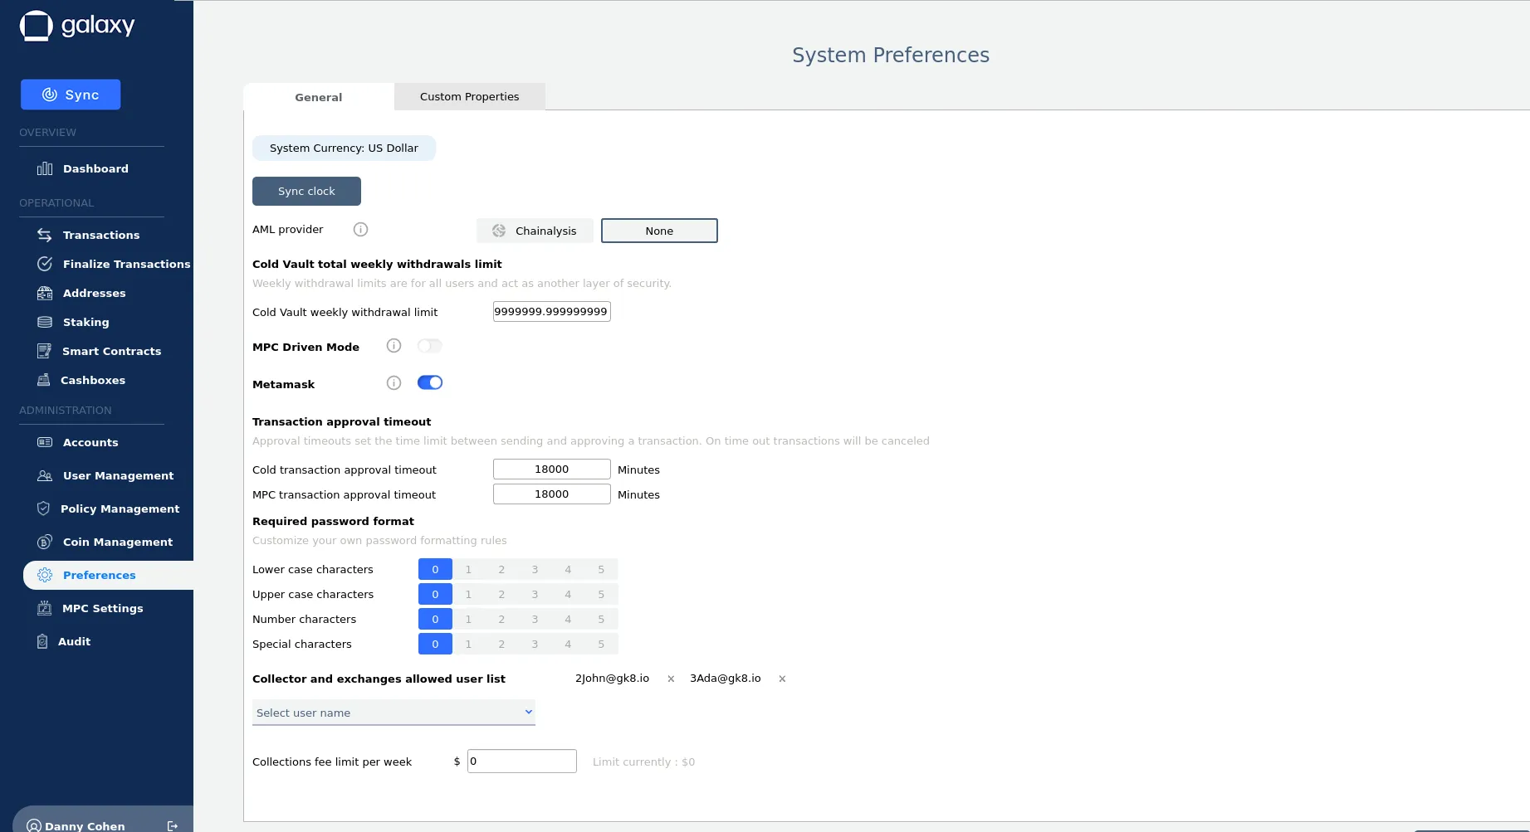This screenshot has width=1530, height=832.
Task: Set Lower case characters to 3
Action: pos(535,569)
